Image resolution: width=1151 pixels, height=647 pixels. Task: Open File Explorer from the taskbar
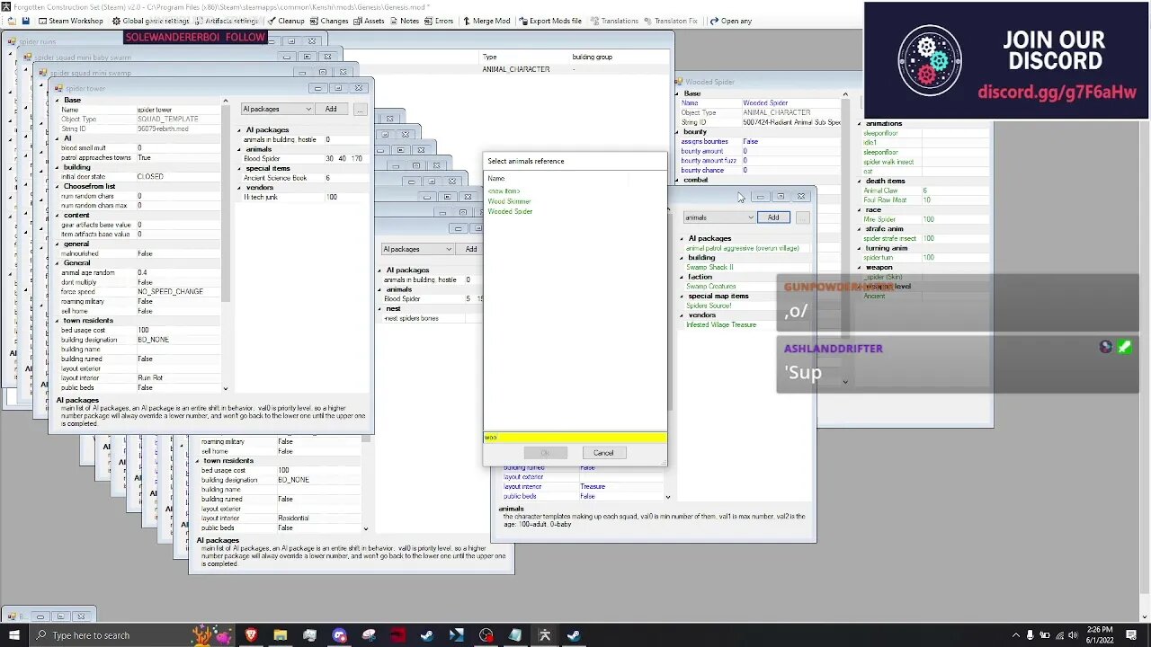[x=280, y=635]
